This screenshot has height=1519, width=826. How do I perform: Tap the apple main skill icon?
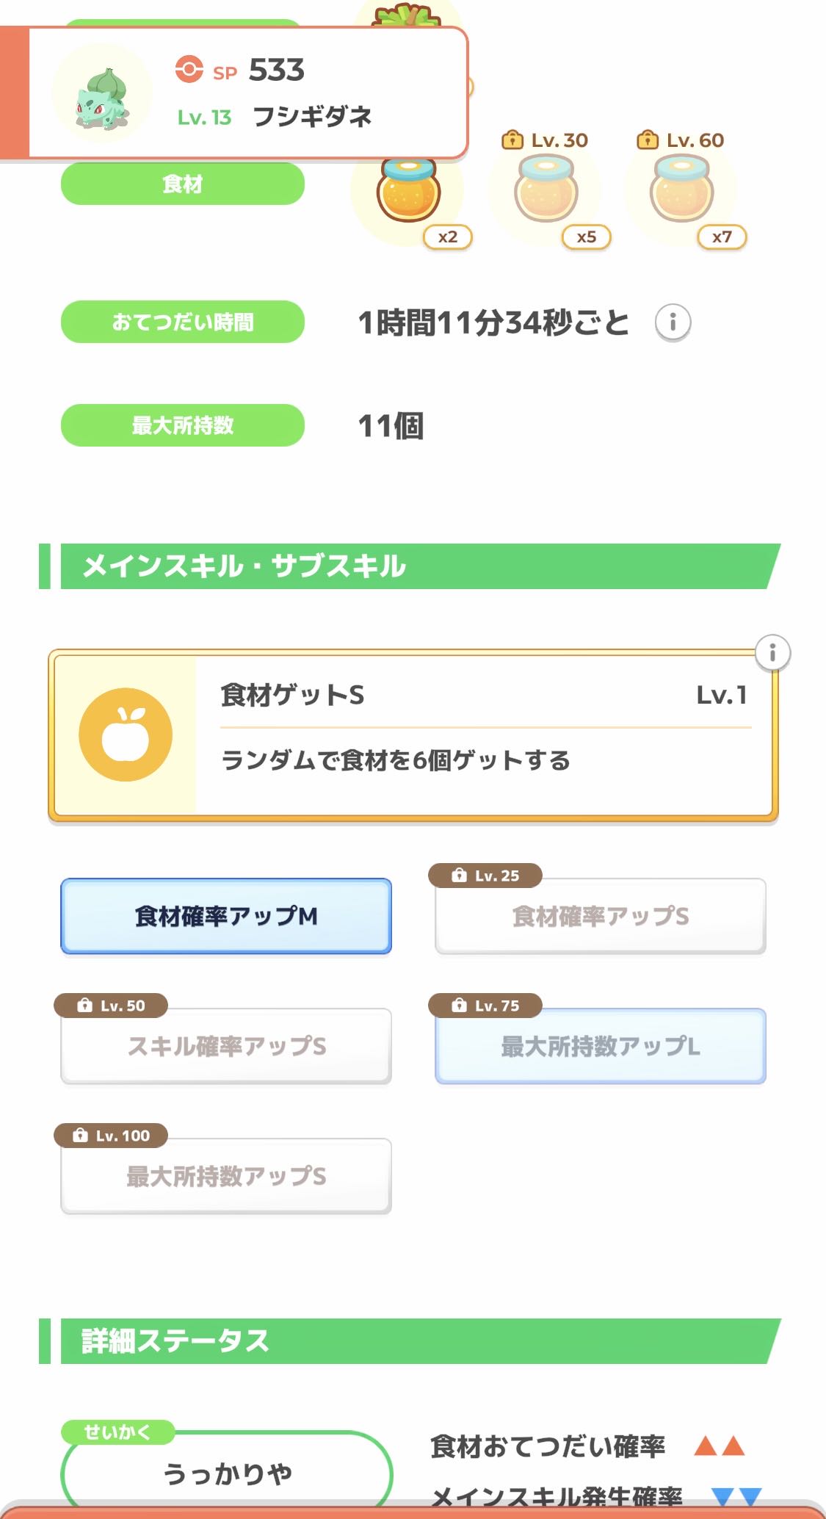pyautogui.click(x=126, y=734)
